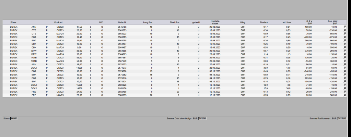Select the Summe Positionswert value field
This screenshot has width=351, height=137.
click(x=342, y=119)
